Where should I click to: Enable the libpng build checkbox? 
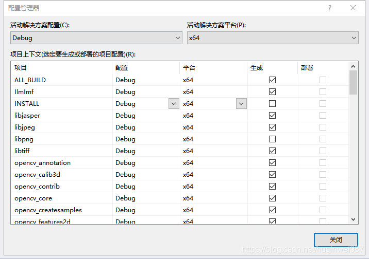pos(272,139)
